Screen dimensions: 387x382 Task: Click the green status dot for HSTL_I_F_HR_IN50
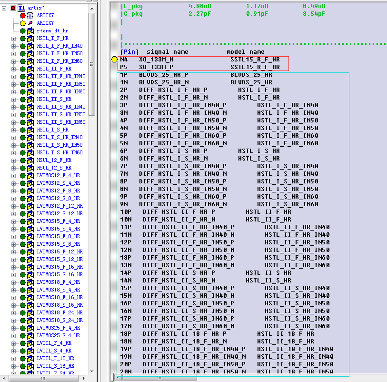click(23, 54)
